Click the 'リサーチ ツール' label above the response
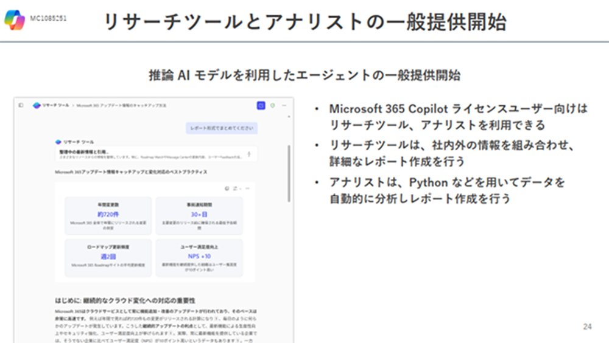Viewport: 609px width, 343px height. coord(79,142)
